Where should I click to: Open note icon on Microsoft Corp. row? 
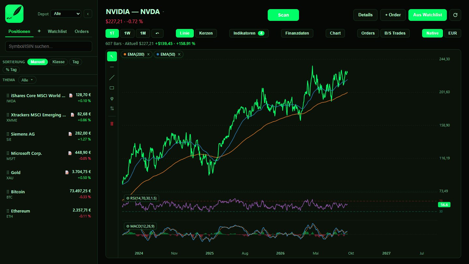pyautogui.click(x=70, y=153)
